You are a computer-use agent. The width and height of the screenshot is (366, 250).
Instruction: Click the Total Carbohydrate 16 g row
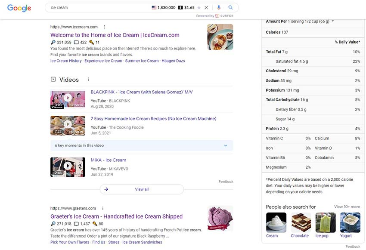pos(313,99)
